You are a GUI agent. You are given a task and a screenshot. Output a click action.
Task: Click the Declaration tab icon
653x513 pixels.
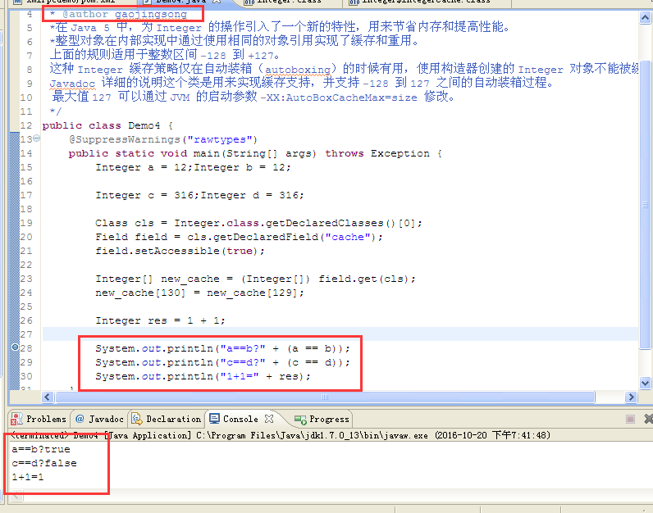137,419
